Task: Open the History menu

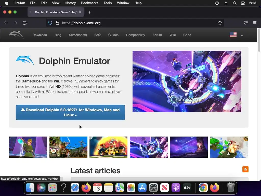Action: pyautogui.click(x=70, y=3)
